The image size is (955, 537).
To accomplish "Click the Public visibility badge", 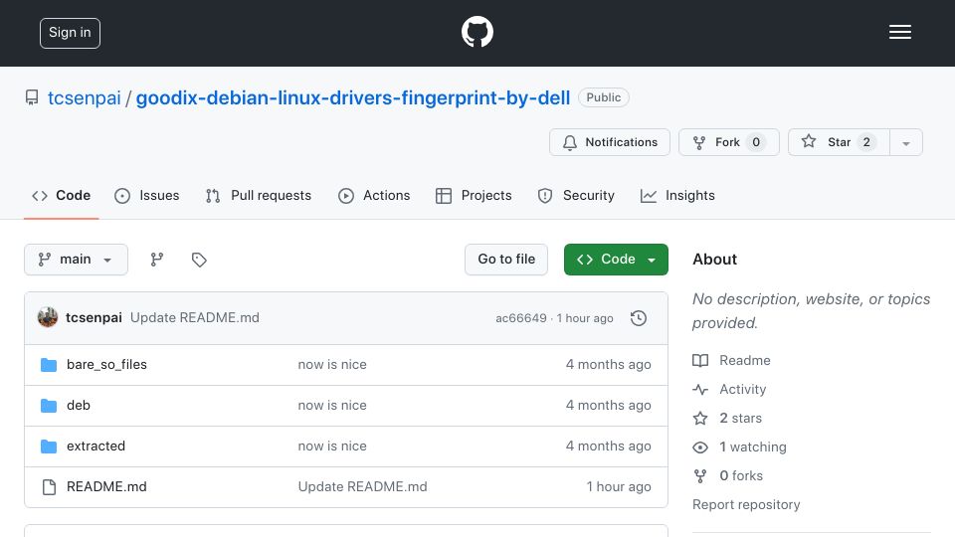I will 604,97.
